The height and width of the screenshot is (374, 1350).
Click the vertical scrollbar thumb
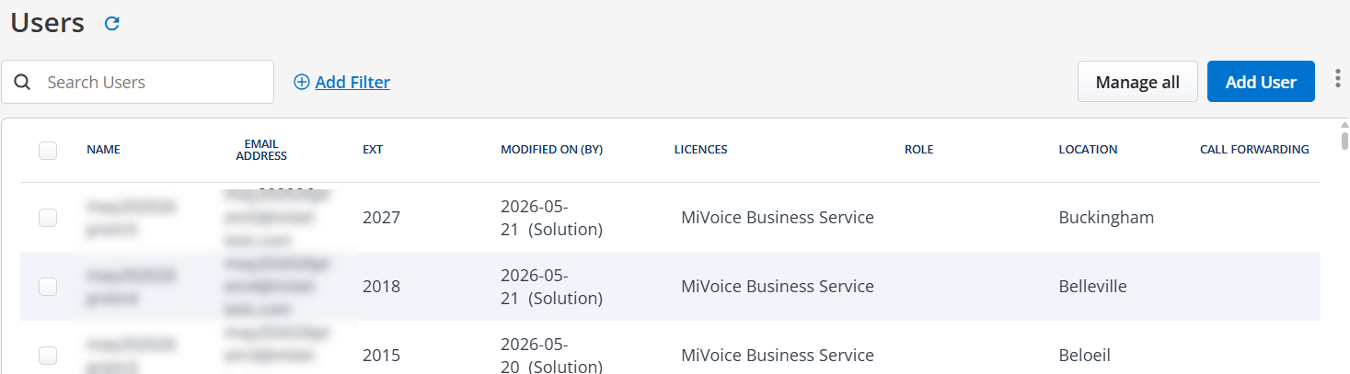point(1344,140)
